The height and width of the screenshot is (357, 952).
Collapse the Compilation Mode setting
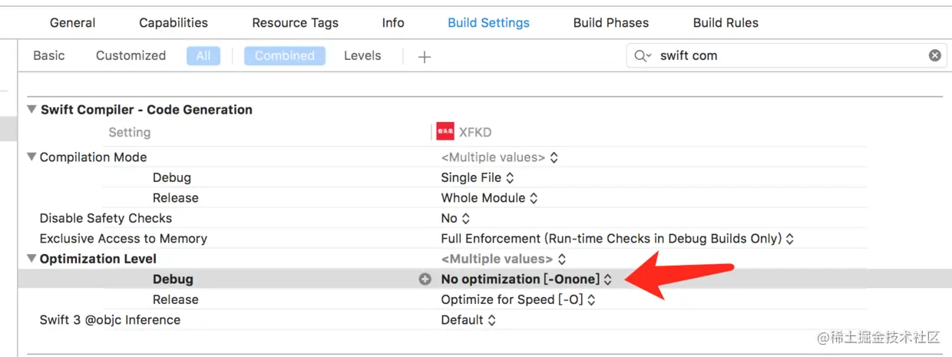coord(31,157)
